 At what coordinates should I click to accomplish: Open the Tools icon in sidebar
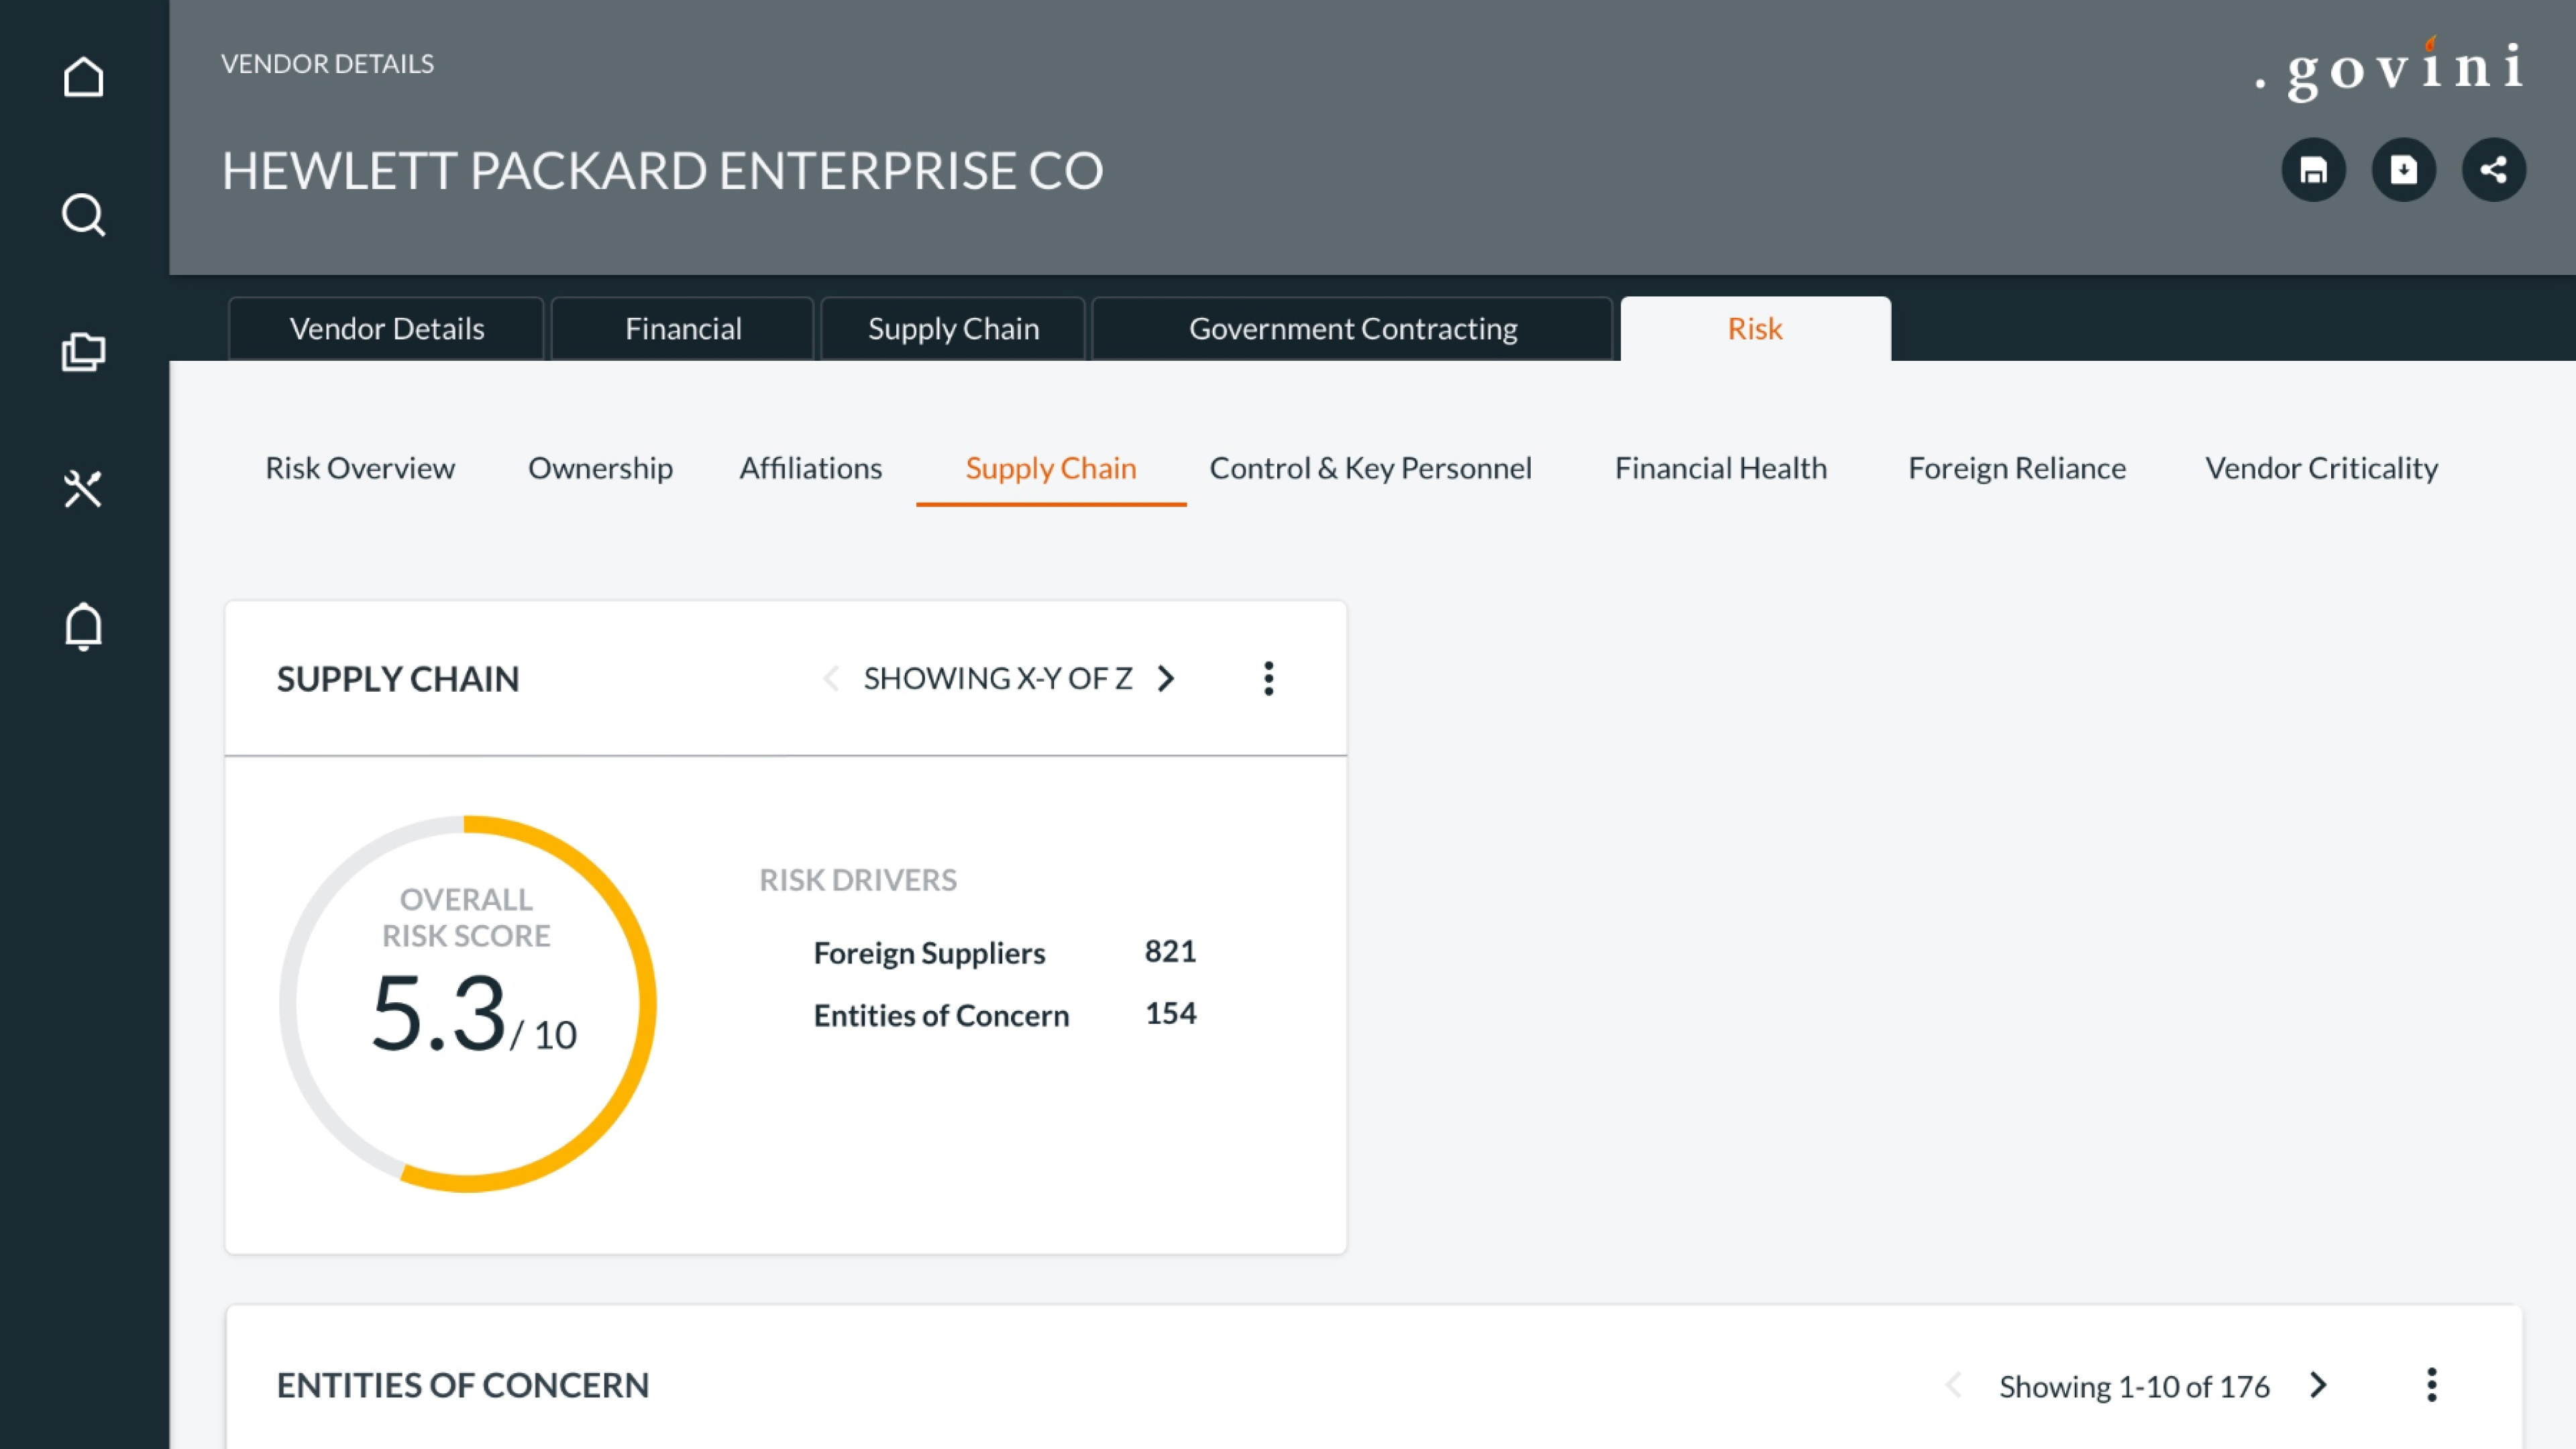pyautogui.click(x=83, y=489)
